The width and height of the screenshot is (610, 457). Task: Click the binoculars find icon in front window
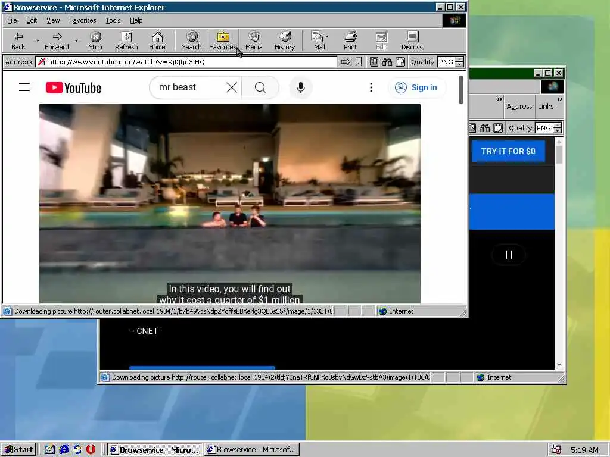pos(387,62)
